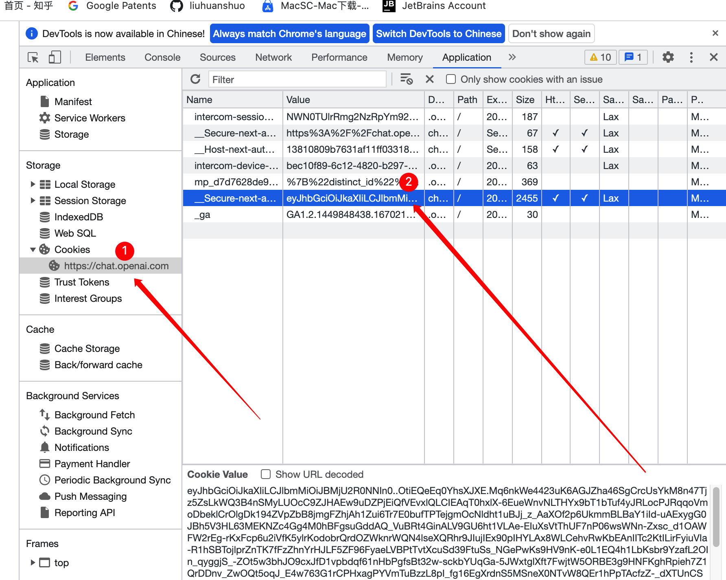Image resolution: width=726 pixels, height=580 pixels.
Task: Close the DevTools panel
Action: point(713,57)
